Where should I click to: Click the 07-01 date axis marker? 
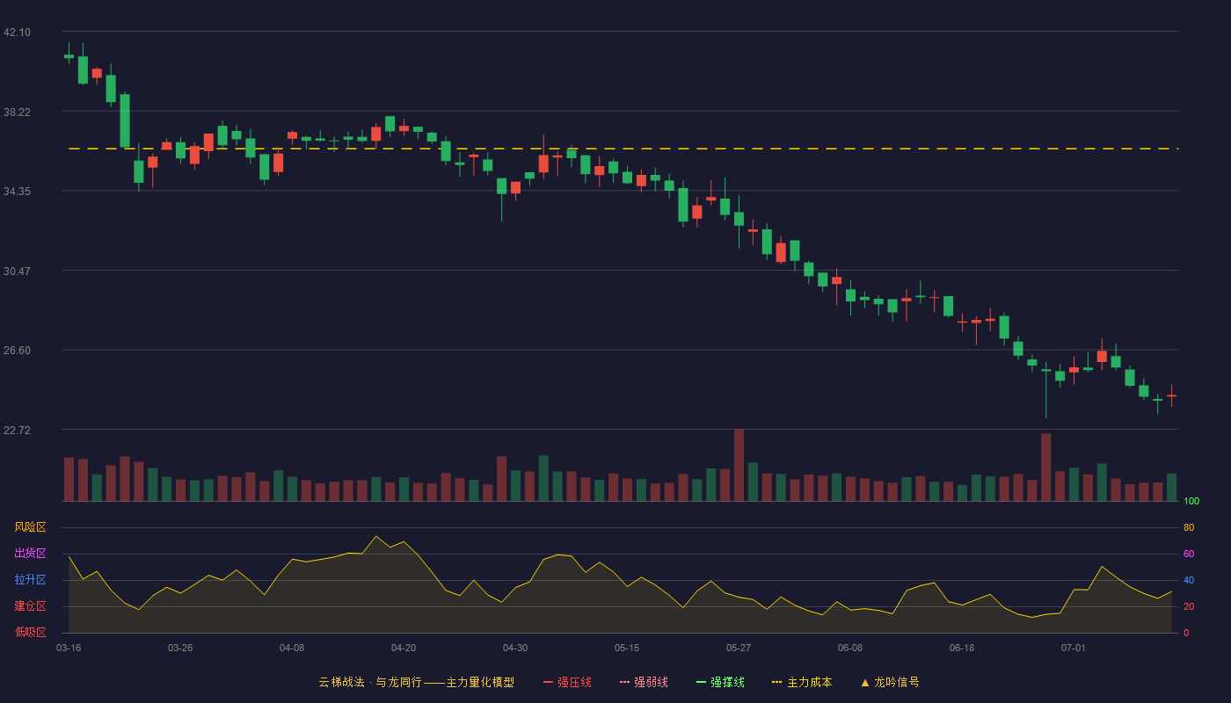pos(1074,648)
